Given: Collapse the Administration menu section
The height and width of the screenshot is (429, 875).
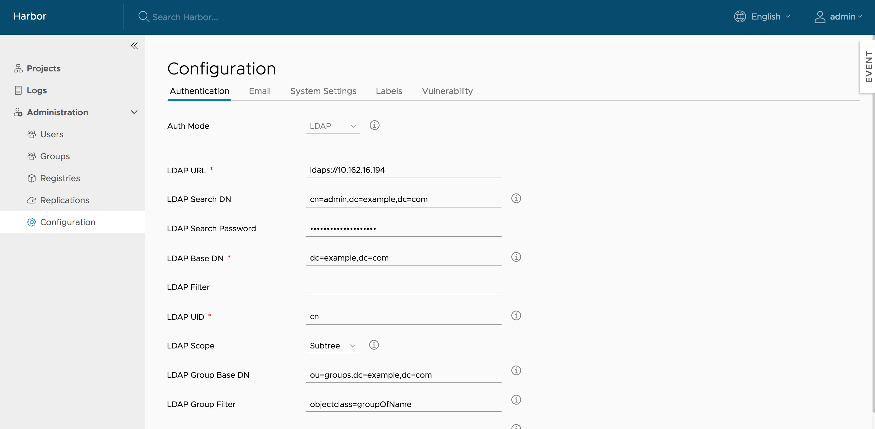Looking at the screenshot, I should pyautogui.click(x=134, y=112).
